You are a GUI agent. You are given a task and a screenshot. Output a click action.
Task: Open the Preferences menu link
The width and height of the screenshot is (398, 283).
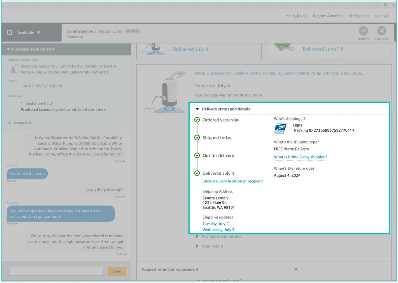pos(359,16)
